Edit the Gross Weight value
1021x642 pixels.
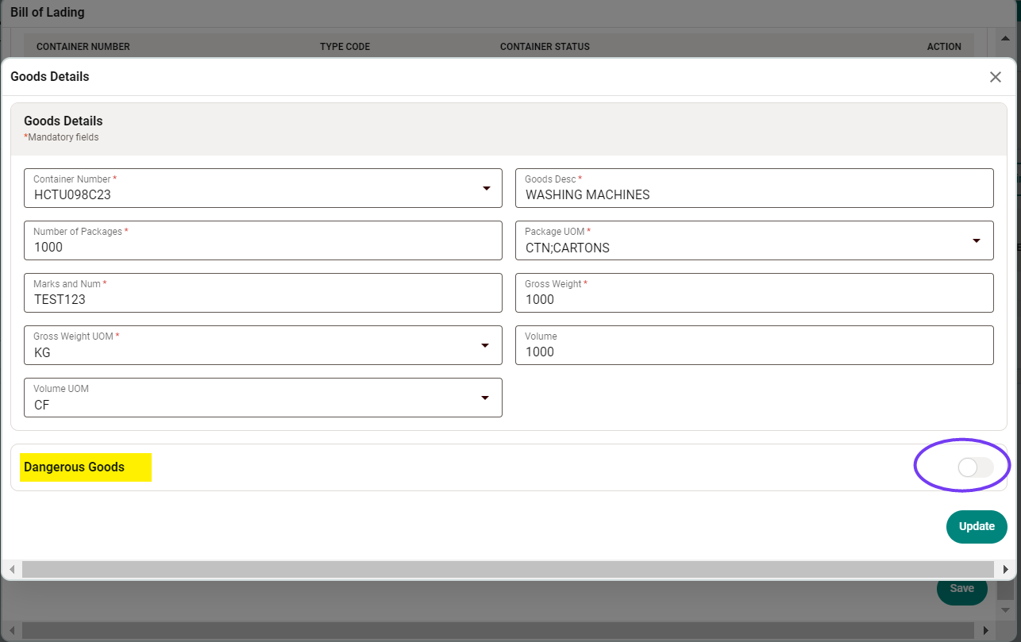click(x=754, y=299)
